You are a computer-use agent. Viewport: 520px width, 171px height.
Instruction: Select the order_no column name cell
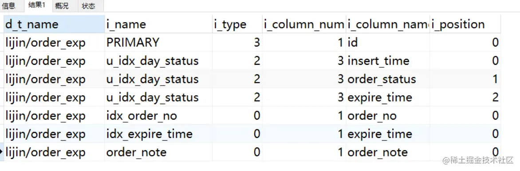point(388,116)
